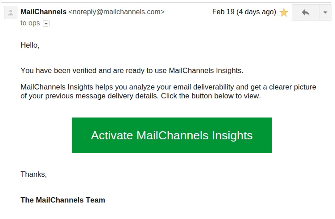Click the 'Hello,' greeting line
This screenshot has height=219, width=335.
tap(30, 45)
